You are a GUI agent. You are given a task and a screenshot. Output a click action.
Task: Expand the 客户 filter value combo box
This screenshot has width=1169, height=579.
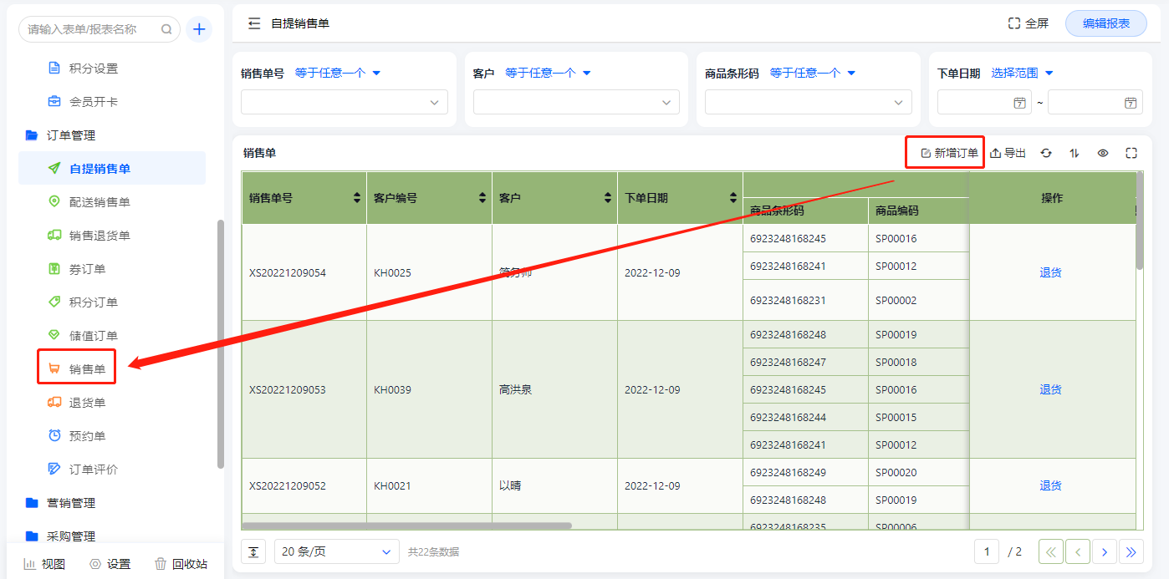(576, 102)
